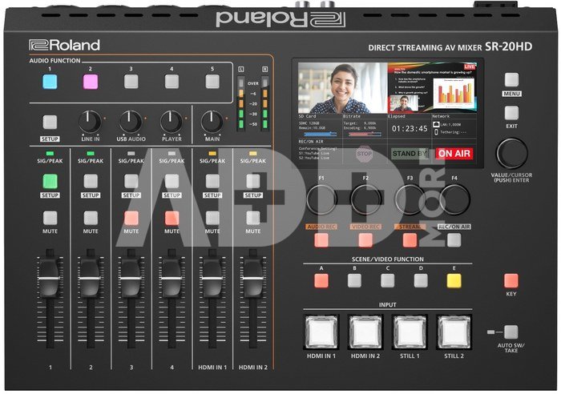The height and width of the screenshot is (394, 561).
Task: Click the F1 rotary knob
Action: pyautogui.click(x=321, y=199)
